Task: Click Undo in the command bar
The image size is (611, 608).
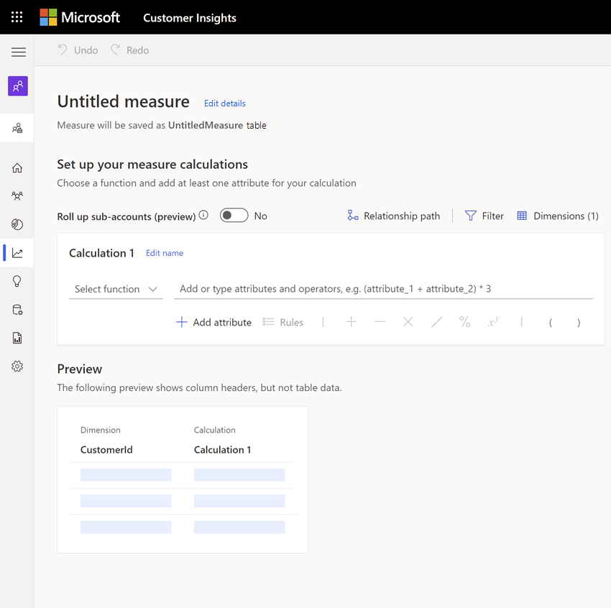Action: click(x=78, y=50)
